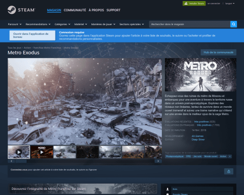Click the Tous les jeux breadcrumb
Screen dimensions: 244x195
(x=14, y=48)
